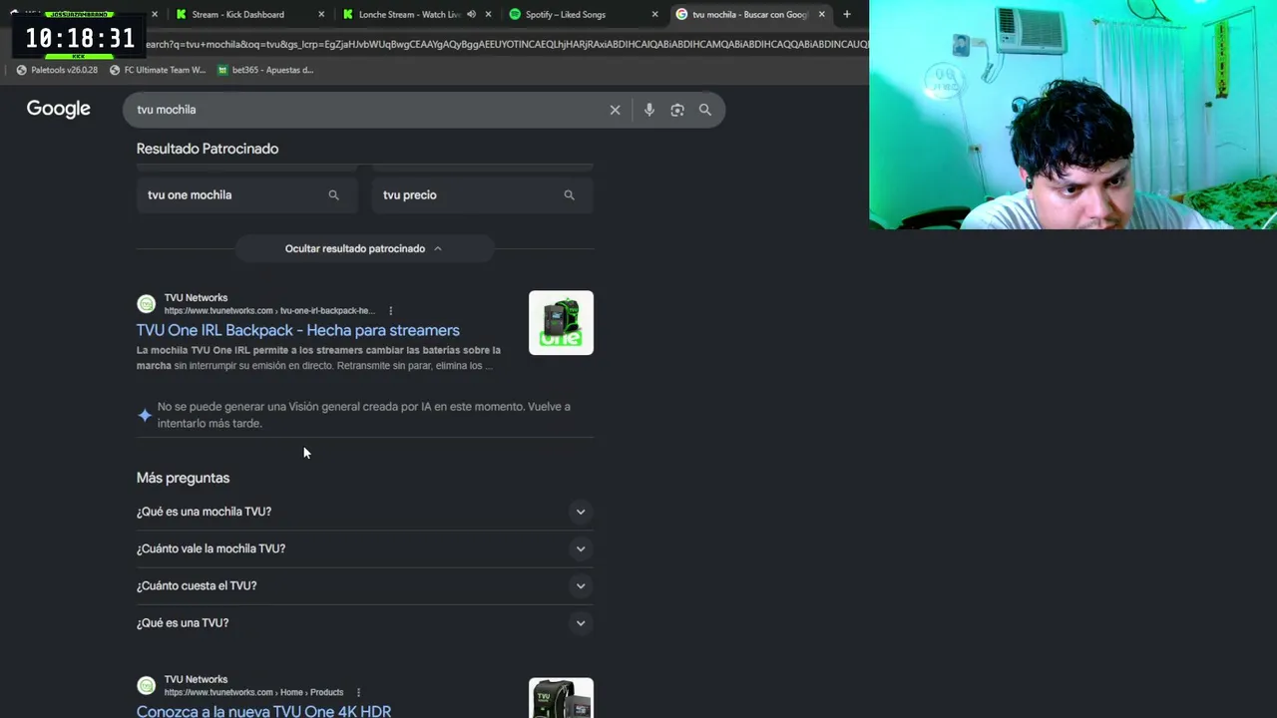Start voice search with the microphone icon
This screenshot has height=718, width=1277.
[x=649, y=110]
